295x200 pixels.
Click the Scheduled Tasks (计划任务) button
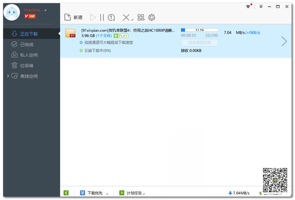point(131,193)
